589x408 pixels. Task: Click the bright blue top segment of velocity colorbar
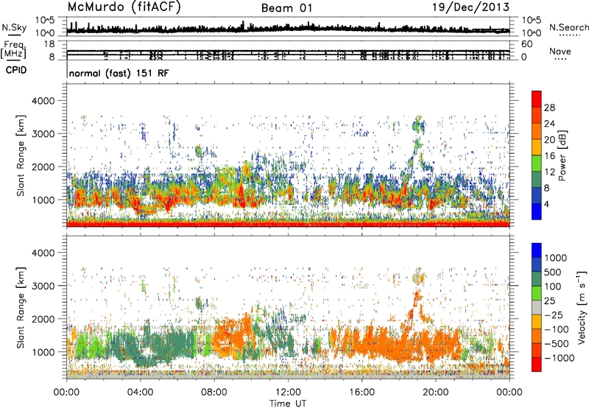pos(537,250)
